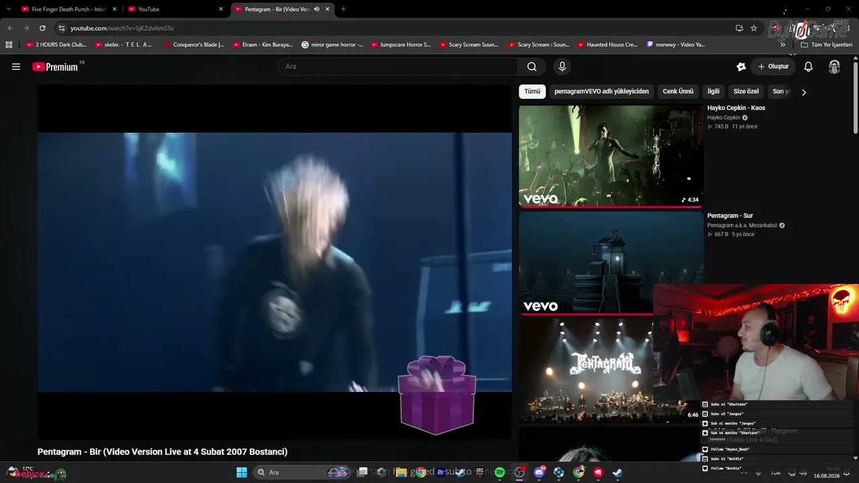Open the tab search dropdown arrow
Screen dimensions: 859x483
pyautogui.click(x=9, y=9)
